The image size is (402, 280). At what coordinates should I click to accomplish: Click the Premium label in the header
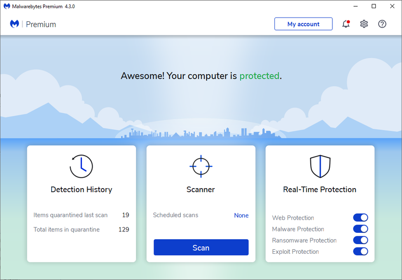pyautogui.click(x=41, y=24)
